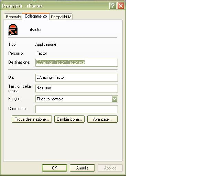220x176 pixels.
Task: Switch to the Generale tab
Action: (x=13, y=17)
